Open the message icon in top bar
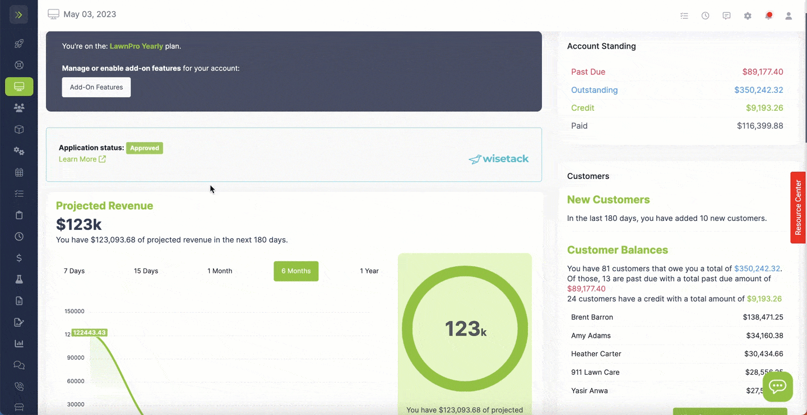 pos(726,16)
